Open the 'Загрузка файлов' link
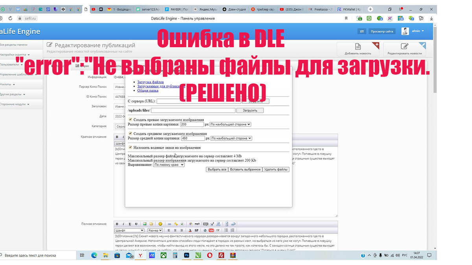Viewport: 472px width, 265px height. click(x=151, y=82)
